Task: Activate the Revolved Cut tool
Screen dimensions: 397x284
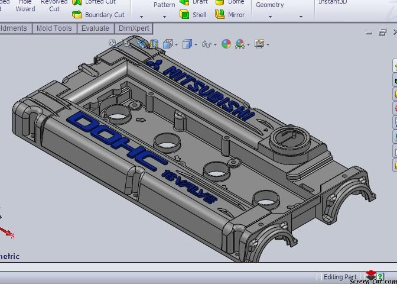Action: tap(54, 5)
